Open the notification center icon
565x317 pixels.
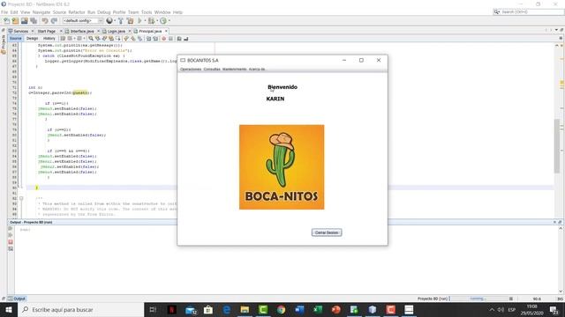pos(554,310)
